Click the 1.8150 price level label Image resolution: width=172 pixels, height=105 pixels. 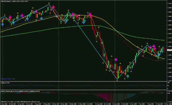[x=170, y=33]
